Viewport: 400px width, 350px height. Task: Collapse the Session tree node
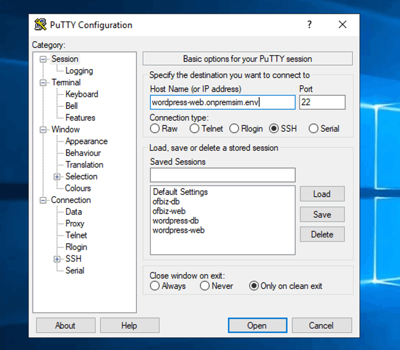pyautogui.click(x=43, y=59)
